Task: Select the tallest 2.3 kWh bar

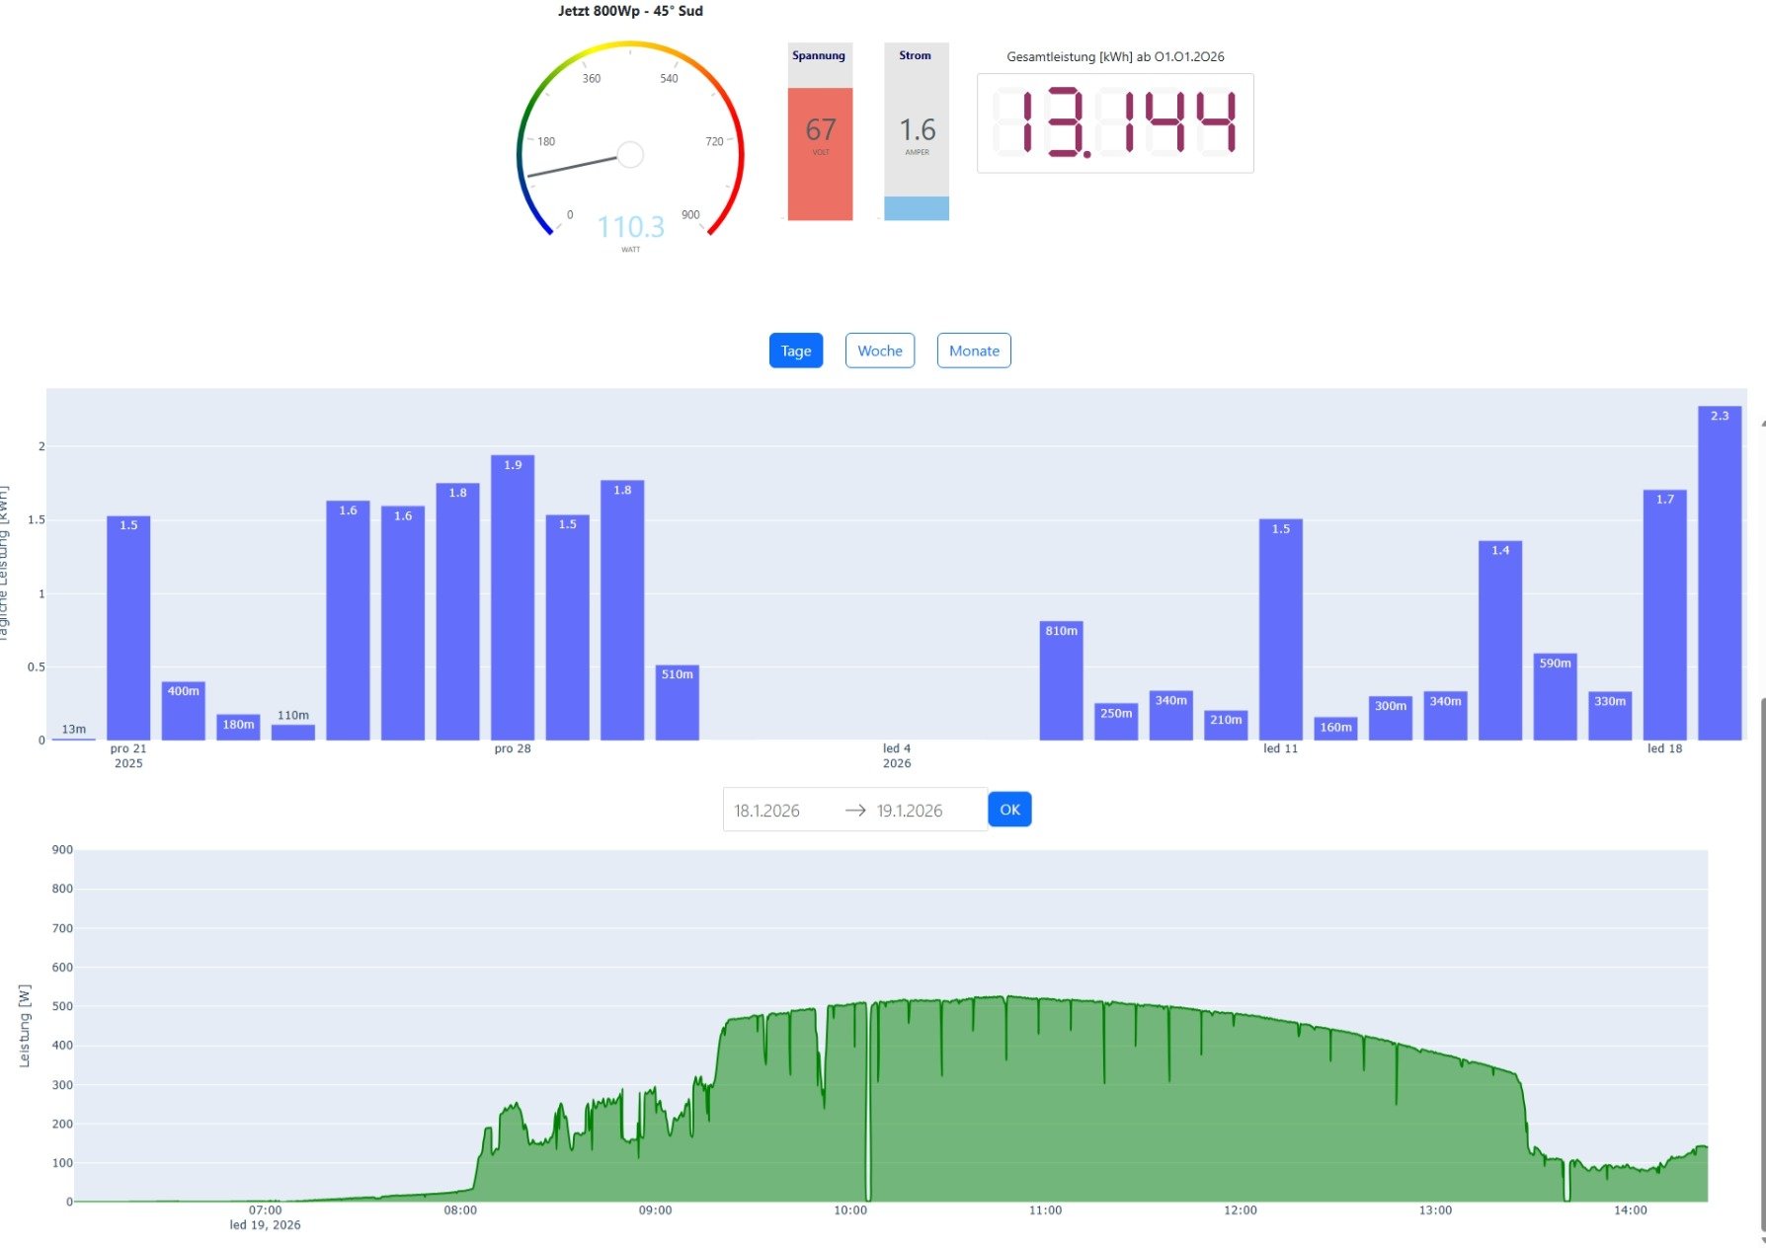Action: [x=1720, y=573]
